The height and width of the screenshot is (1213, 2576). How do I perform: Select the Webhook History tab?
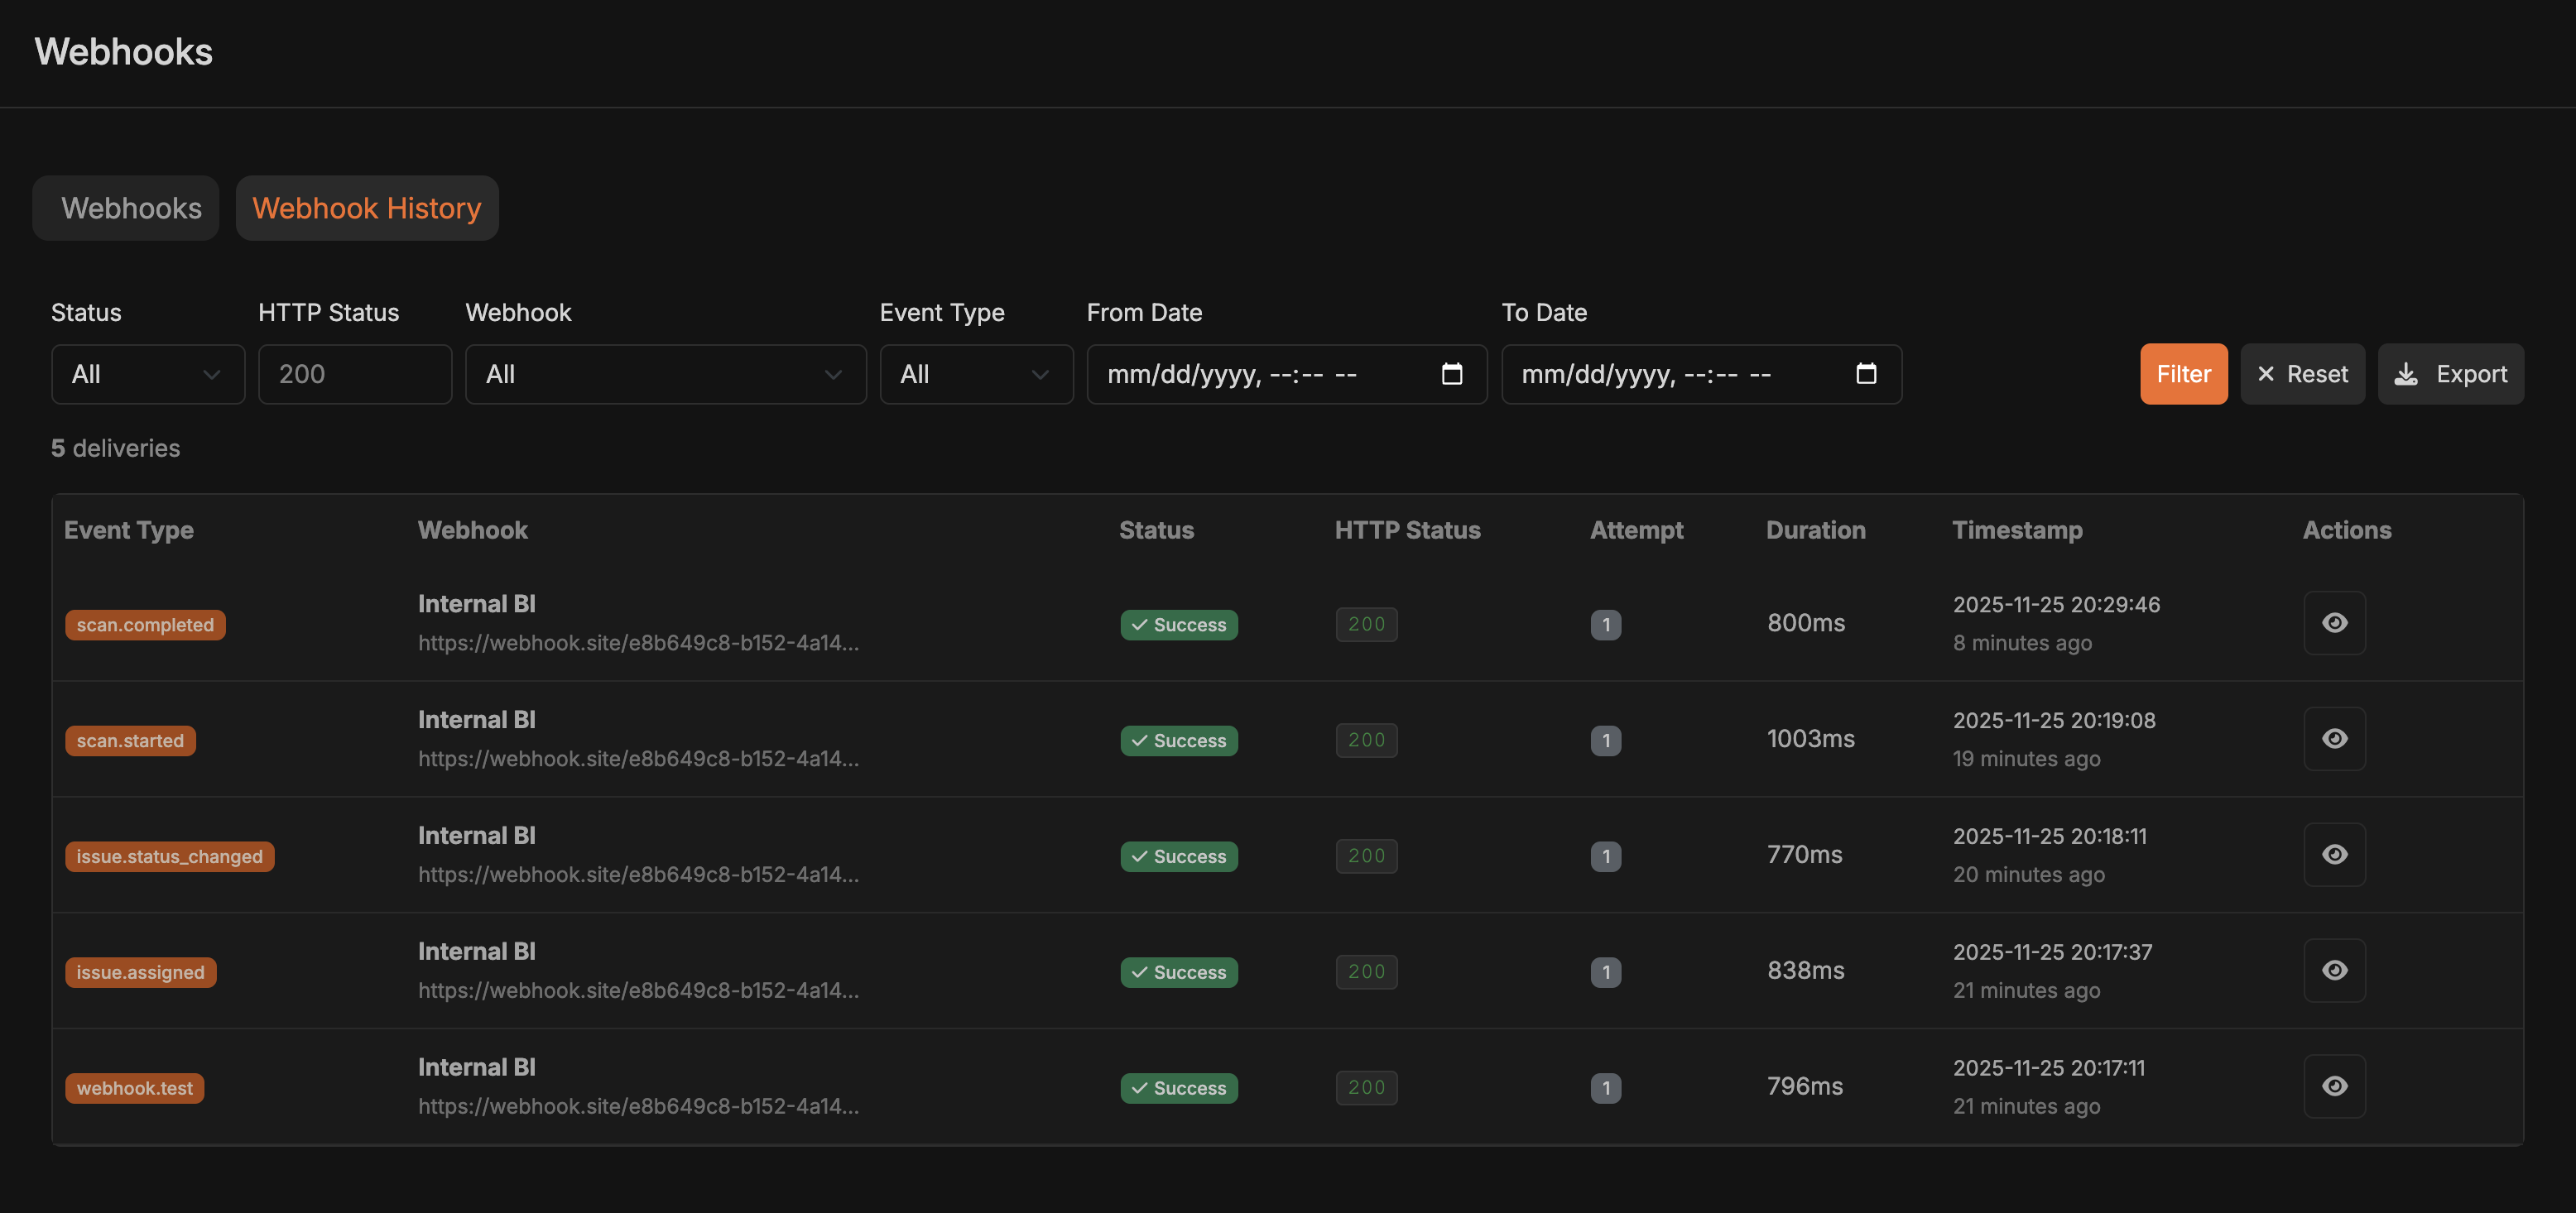366,208
